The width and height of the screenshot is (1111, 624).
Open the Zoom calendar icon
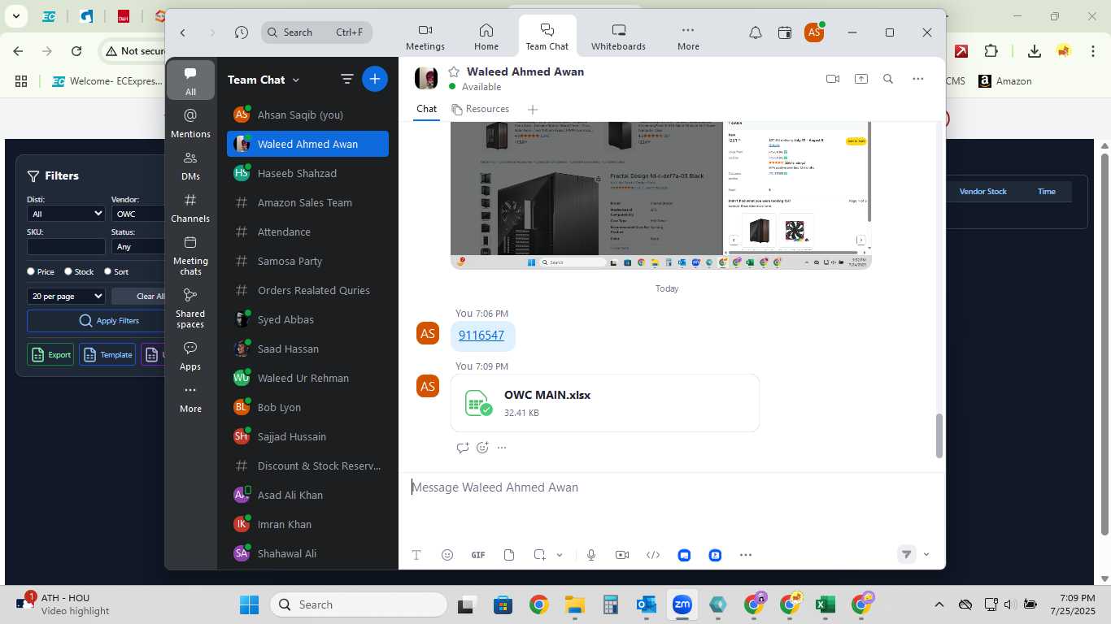pyautogui.click(x=785, y=32)
